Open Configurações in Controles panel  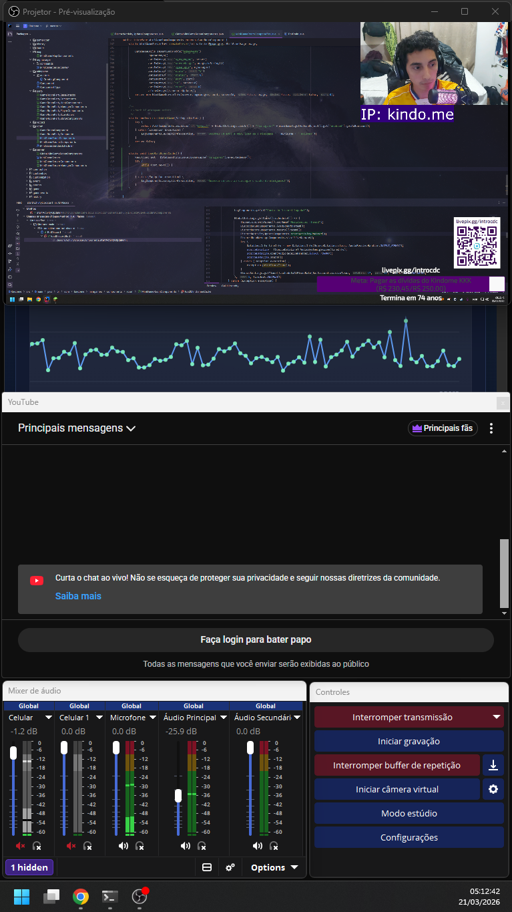(x=409, y=837)
